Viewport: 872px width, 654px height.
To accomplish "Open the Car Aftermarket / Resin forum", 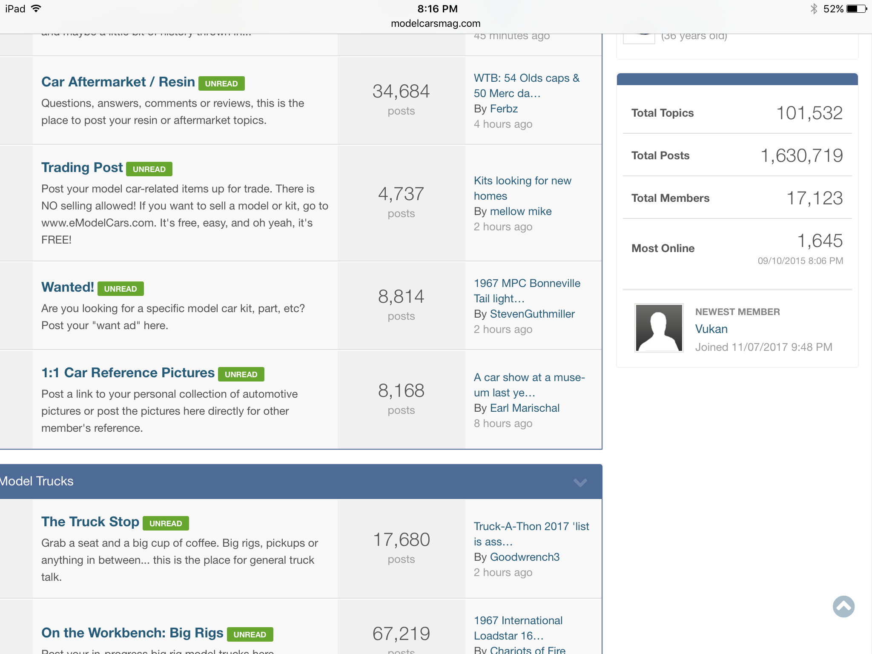I will click(x=118, y=82).
